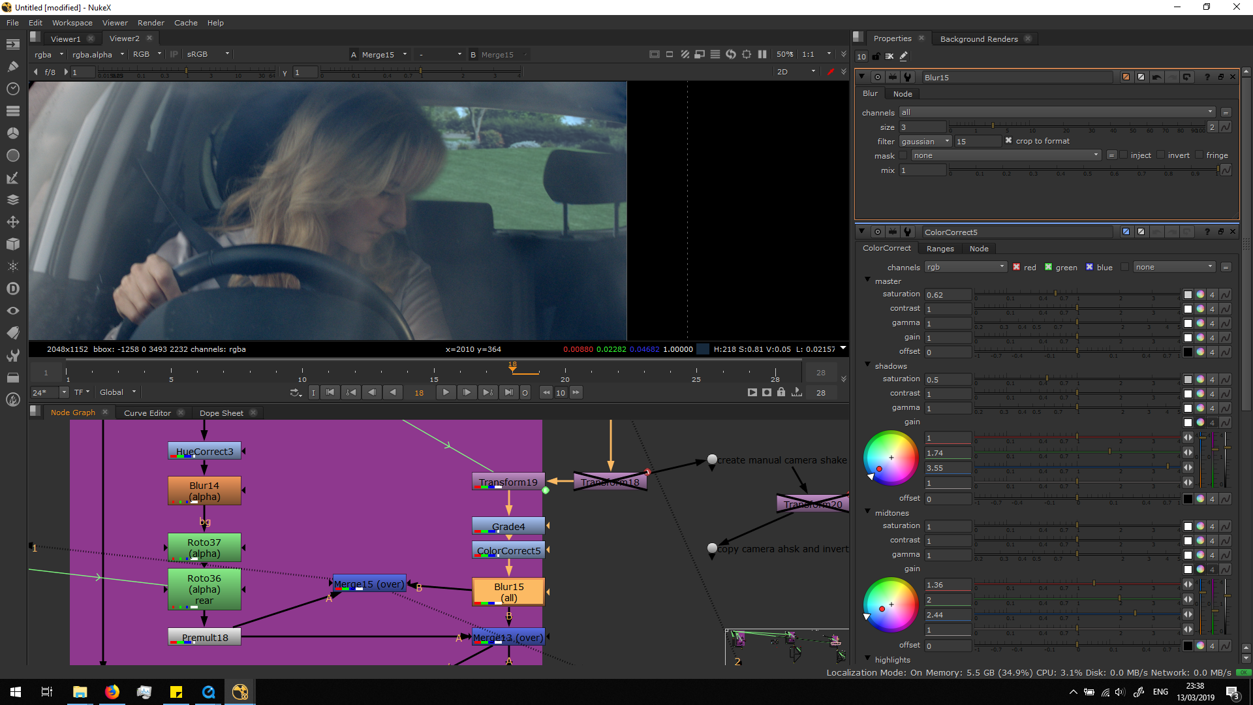Switch to the Curve Editor tab

pyautogui.click(x=147, y=413)
